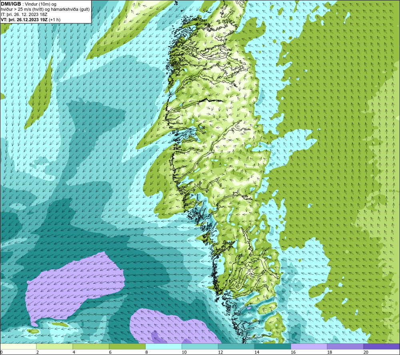Click the 'VT: þri. 26.12.2023 19Z (+1 h)' line

point(31,20)
